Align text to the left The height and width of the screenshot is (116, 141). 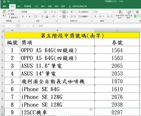(61, 16)
